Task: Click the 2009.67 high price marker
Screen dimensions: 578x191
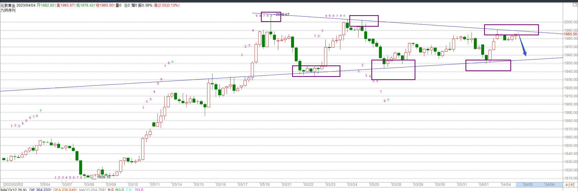Action: (283, 14)
